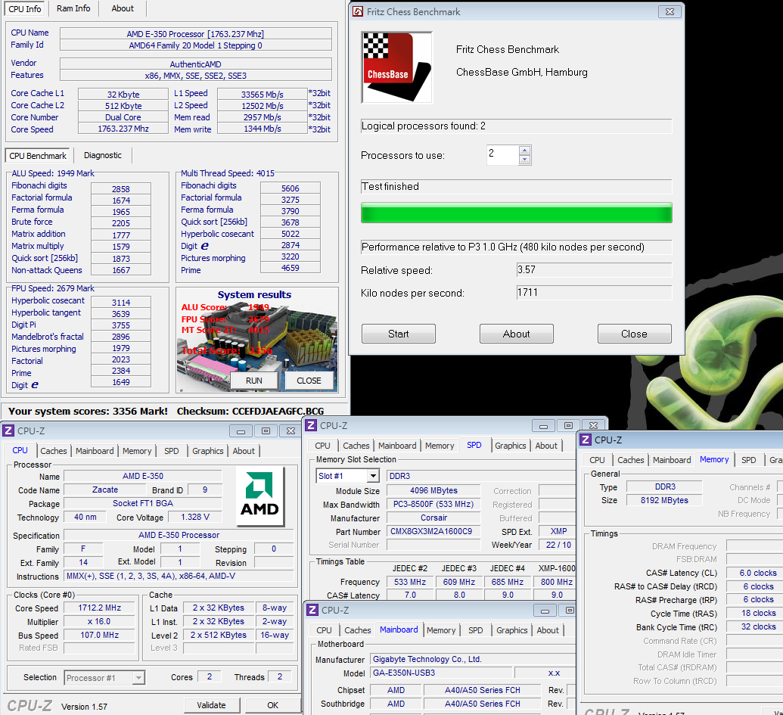Click the Z icon of the left CPU-Z window

8,431
